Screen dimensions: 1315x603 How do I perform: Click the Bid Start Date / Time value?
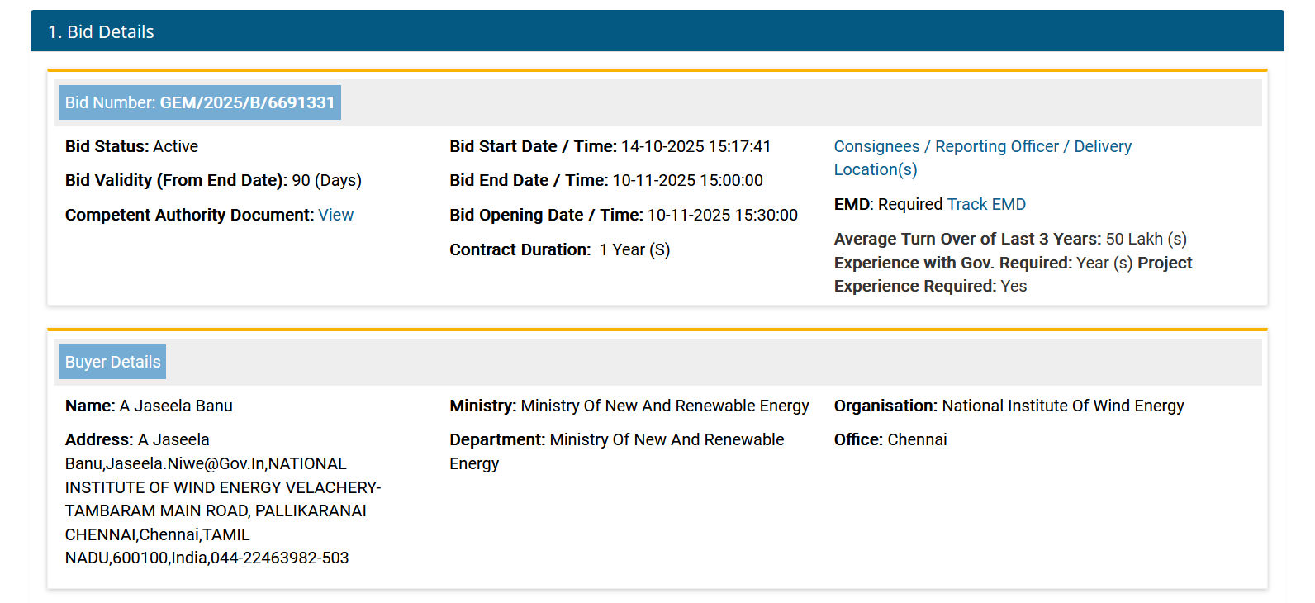point(695,146)
